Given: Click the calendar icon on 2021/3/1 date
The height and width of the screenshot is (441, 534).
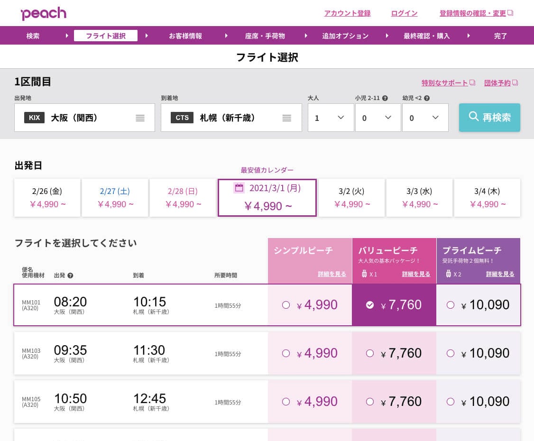Looking at the screenshot, I should coord(239,188).
